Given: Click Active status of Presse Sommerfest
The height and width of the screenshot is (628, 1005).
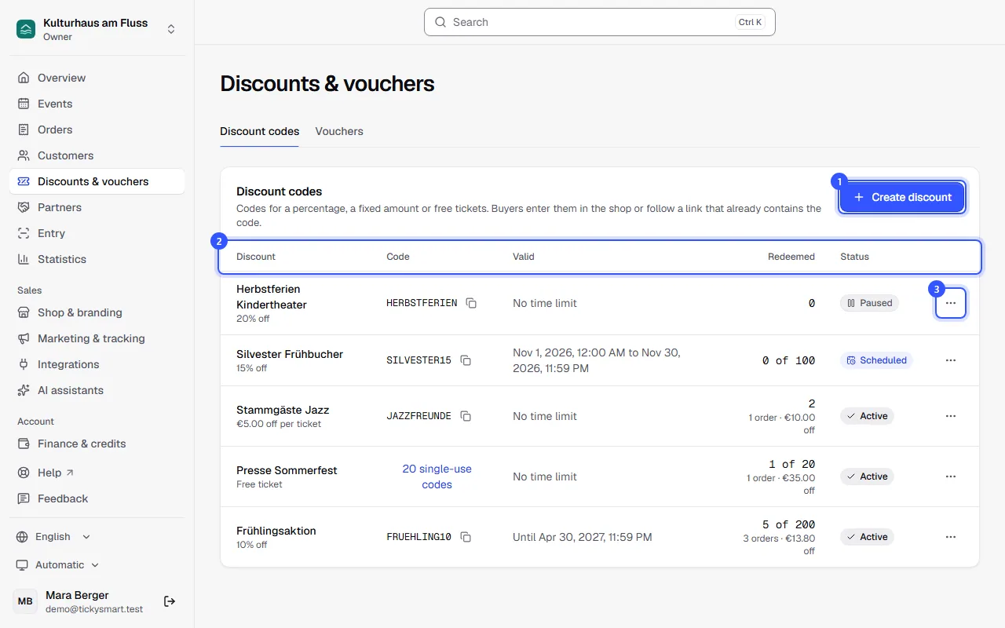Looking at the screenshot, I should 867,476.
